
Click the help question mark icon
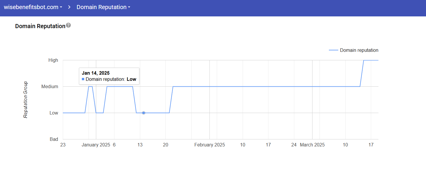[68, 25]
